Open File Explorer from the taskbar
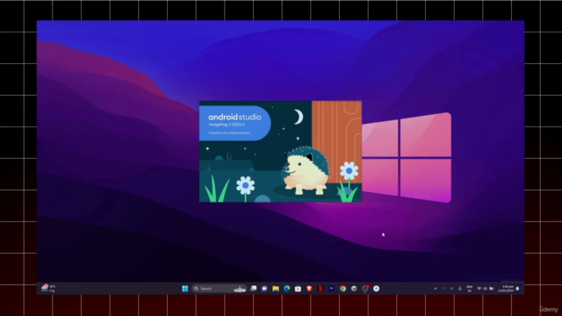Image resolution: width=562 pixels, height=316 pixels. (x=276, y=289)
